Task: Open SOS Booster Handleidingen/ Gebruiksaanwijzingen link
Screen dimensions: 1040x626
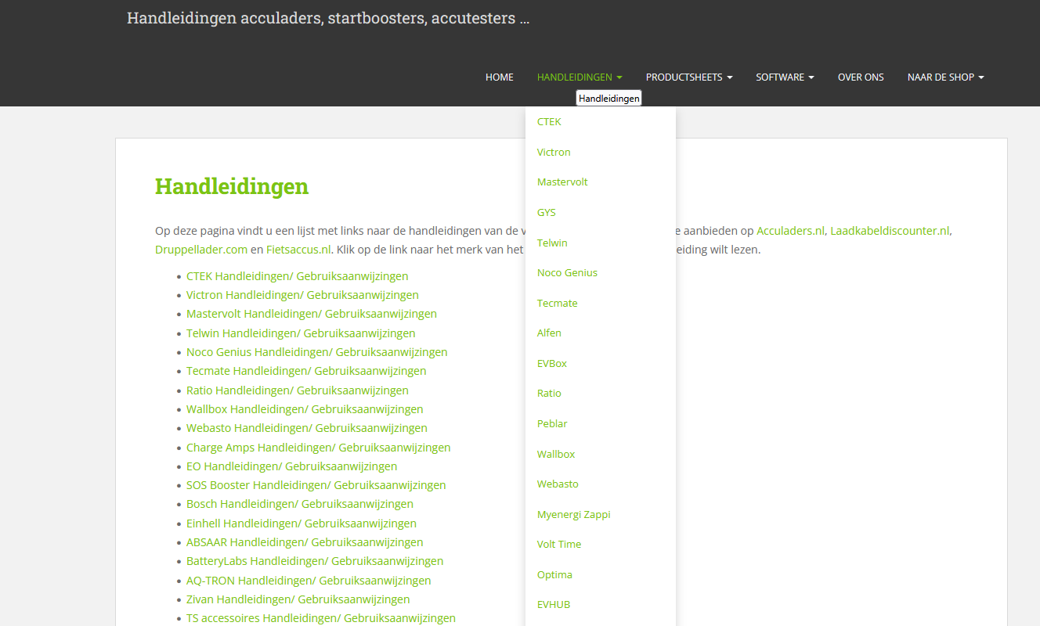Action: pyautogui.click(x=316, y=485)
